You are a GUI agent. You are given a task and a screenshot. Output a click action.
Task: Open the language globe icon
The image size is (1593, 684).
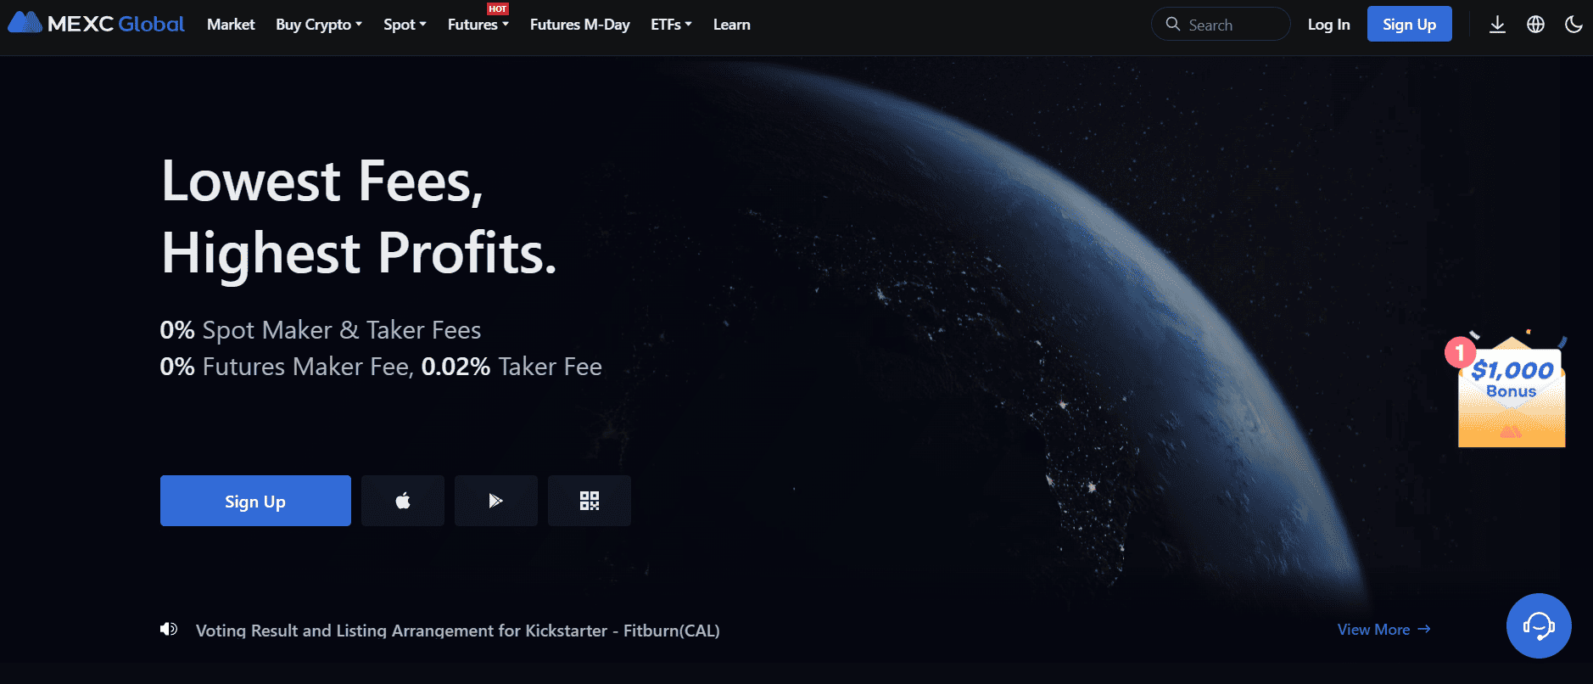[1535, 25]
